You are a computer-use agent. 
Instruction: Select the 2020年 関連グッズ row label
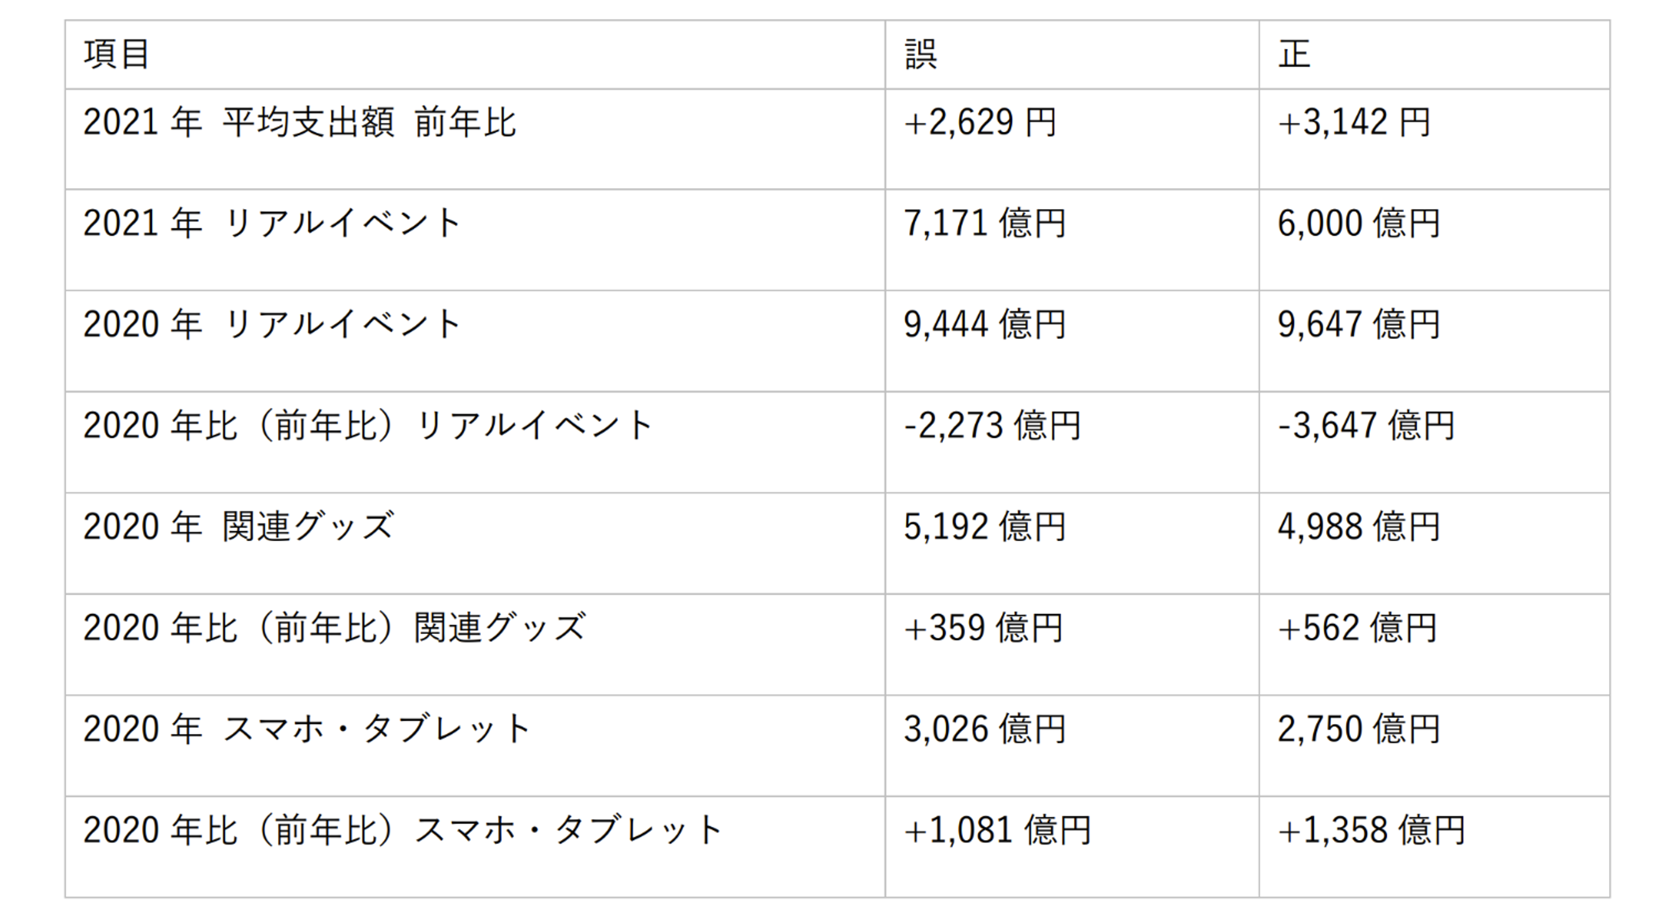238,526
